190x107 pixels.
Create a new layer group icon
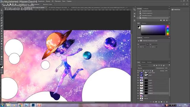coord(161,102)
